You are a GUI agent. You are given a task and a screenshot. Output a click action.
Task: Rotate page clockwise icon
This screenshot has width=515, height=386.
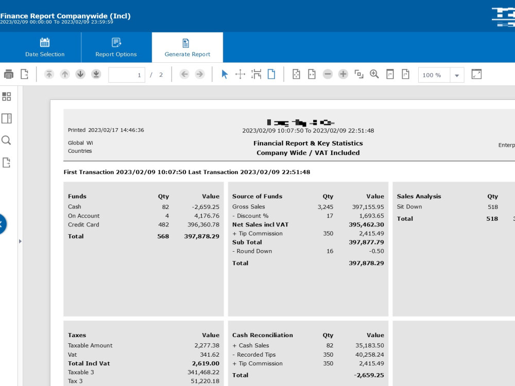(x=406, y=75)
